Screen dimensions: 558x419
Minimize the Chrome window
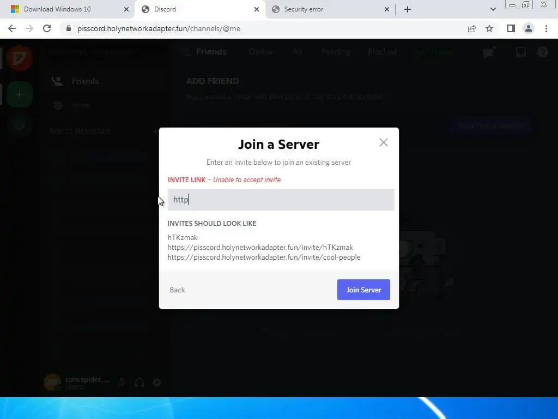512,5
